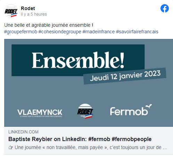This screenshot has width=173, height=156.
Task: Open the LINKEDIN.COM source link
Action: [23, 132]
